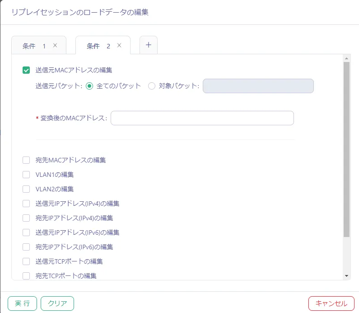Click the 対象パケット input field

pos(258,86)
